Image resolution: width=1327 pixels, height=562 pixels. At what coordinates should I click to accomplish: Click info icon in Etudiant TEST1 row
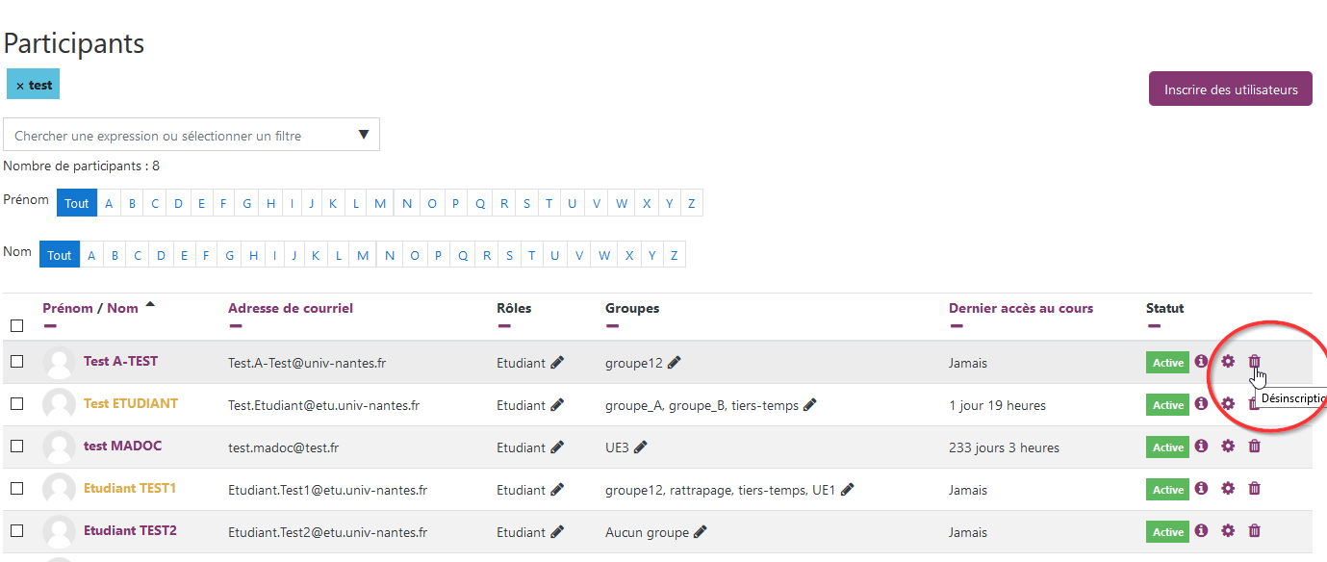(1201, 489)
